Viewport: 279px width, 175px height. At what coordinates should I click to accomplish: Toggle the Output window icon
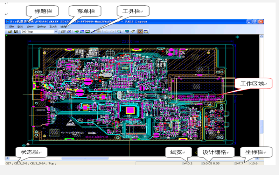pos(140,31)
